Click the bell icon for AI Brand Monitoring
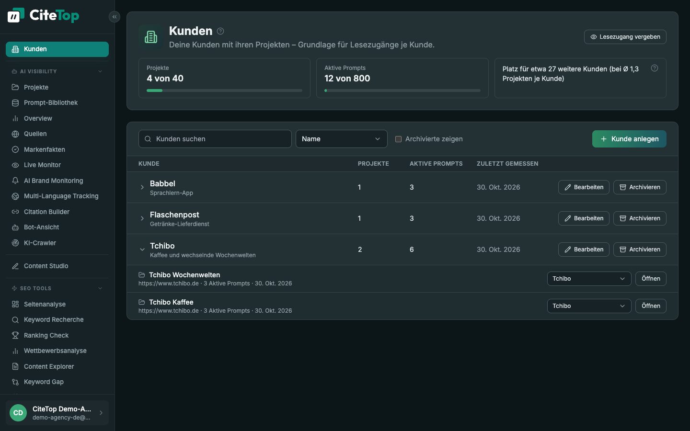Viewport: 690px width, 431px height. 15,181
